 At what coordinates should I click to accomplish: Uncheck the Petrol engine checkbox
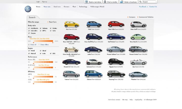tap(29, 51)
